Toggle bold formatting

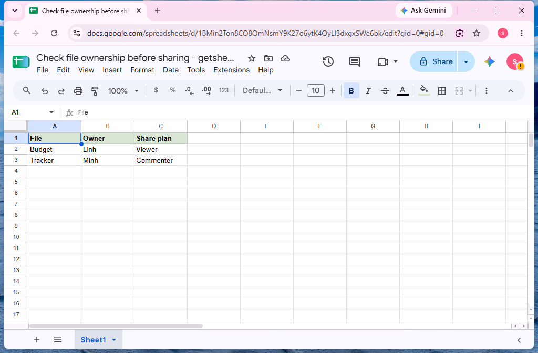pos(351,90)
